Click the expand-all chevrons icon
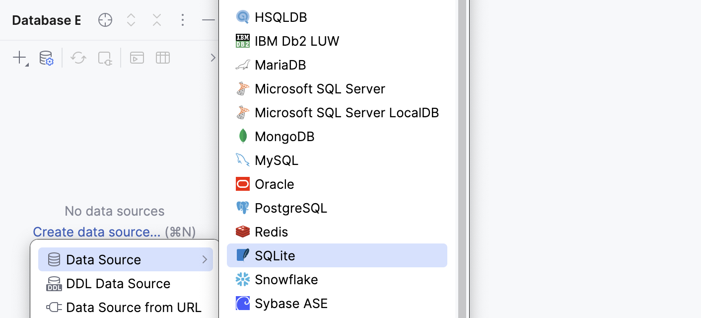Image resolution: width=701 pixels, height=318 pixels. (x=131, y=20)
